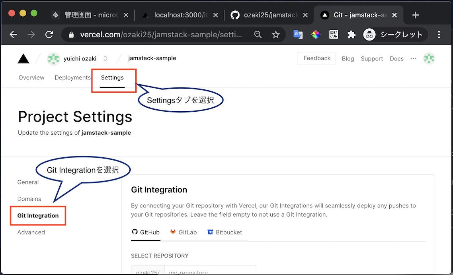Open yuichi ozaki account avatar
Screen dimensions: 453x275
tap(53, 58)
